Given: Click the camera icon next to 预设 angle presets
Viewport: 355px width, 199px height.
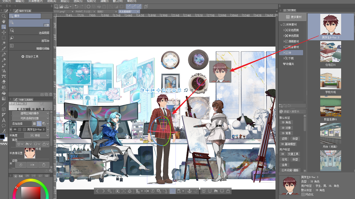Looking at the screenshot, I should pos(32,135).
